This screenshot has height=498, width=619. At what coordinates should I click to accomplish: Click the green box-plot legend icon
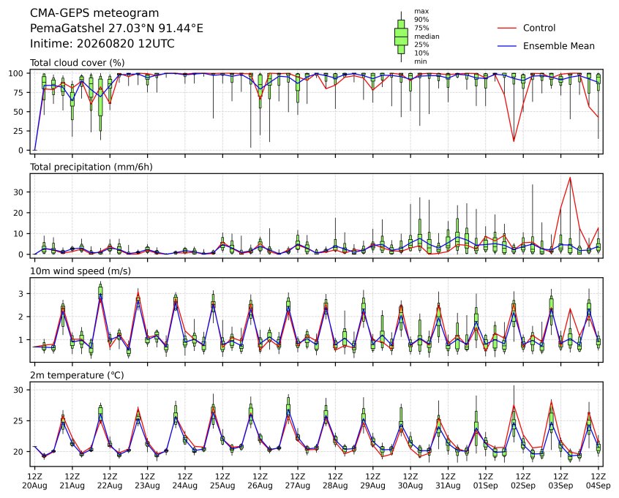[401, 37]
